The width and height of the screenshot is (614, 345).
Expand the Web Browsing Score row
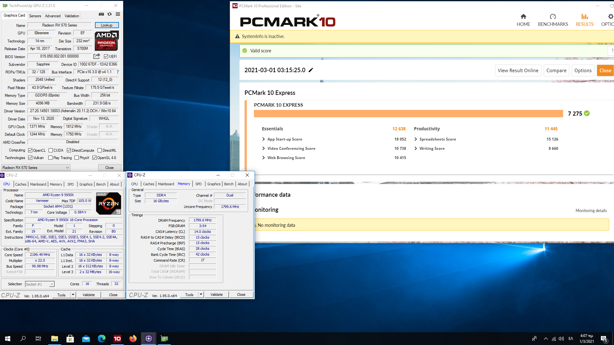[x=264, y=158]
